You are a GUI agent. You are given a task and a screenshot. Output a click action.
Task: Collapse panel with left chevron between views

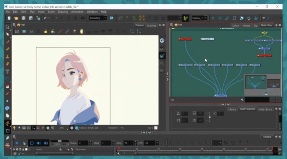(x=168, y=73)
